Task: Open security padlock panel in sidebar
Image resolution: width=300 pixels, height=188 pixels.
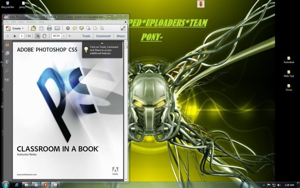Action: (7, 44)
